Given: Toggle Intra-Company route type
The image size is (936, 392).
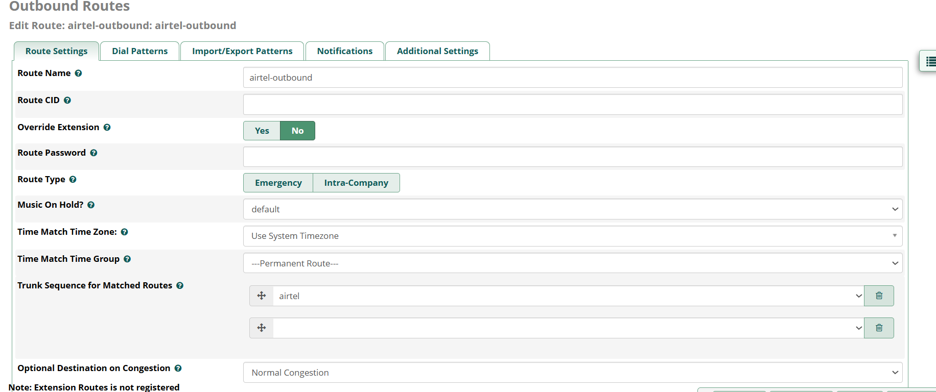Looking at the screenshot, I should point(356,183).
